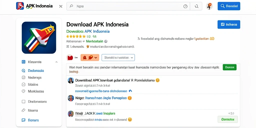Click the Sovon signta as 2 rob lokal text
The height and width of the screenshot is (128, 256).
pyautogui.click(x=92, y=85)
